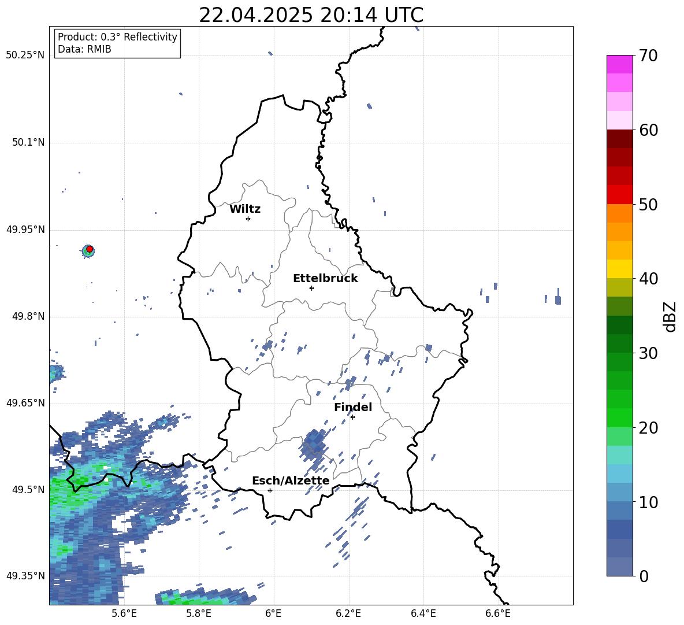Pick the orange swatch just below 50

619,213
